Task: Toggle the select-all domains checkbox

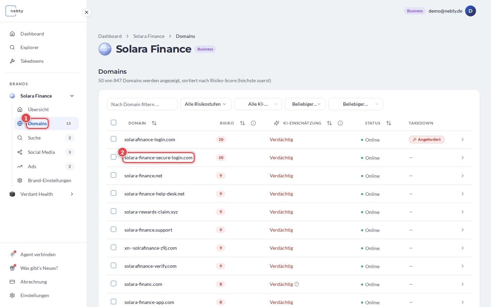Action: [114, 123]
